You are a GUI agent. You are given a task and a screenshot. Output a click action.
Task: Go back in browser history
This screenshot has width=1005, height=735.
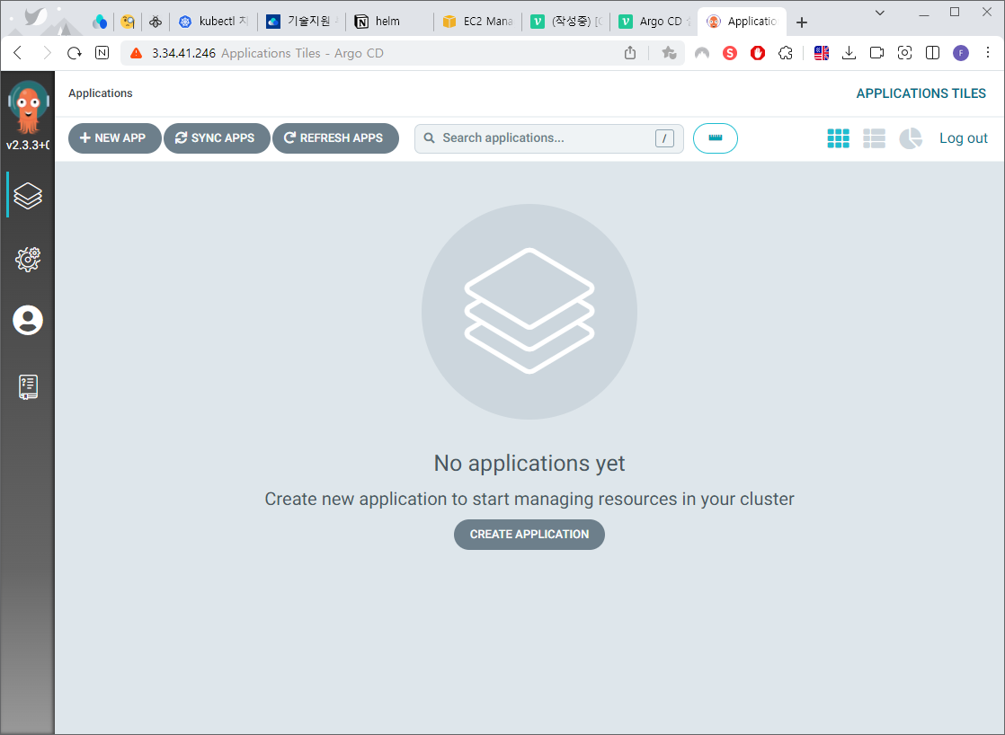pos(18,53)
